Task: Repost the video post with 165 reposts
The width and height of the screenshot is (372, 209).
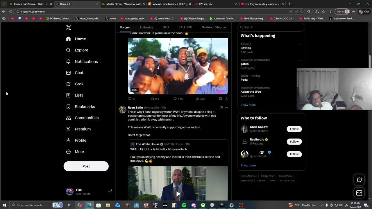Action: (155, 99)
